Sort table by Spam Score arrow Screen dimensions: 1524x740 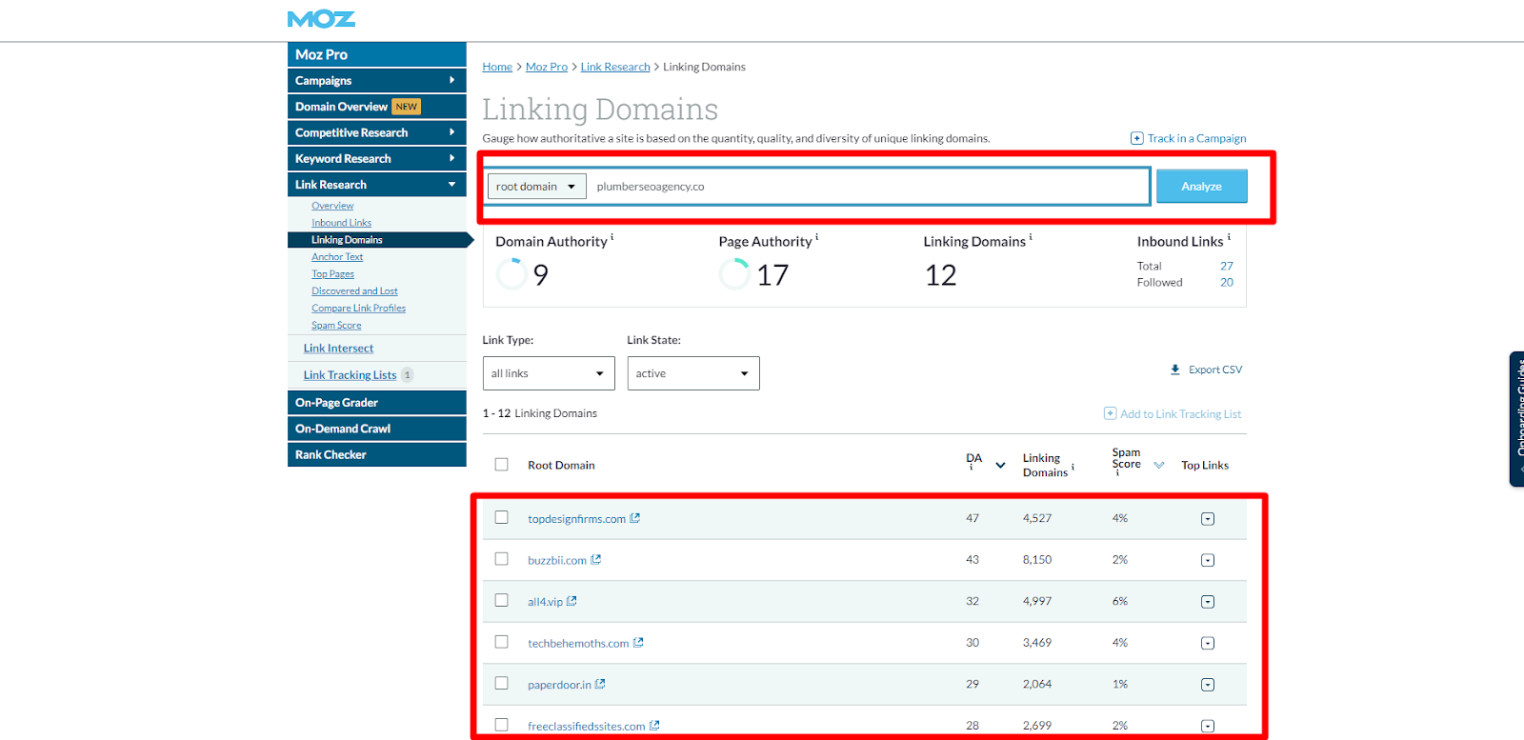[x=1159, y=466]
